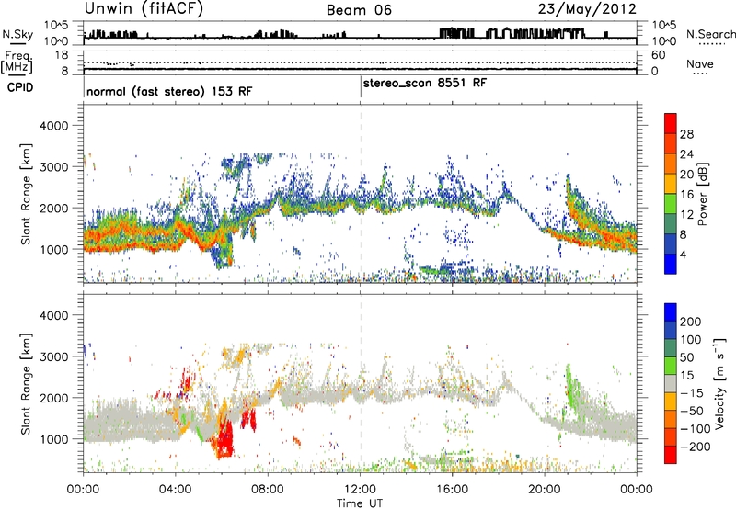Viewport: 736px width, 509px height.
Task: Pick the yellow-orange 16–20 dB power swatch
Action: coord(671,184)
